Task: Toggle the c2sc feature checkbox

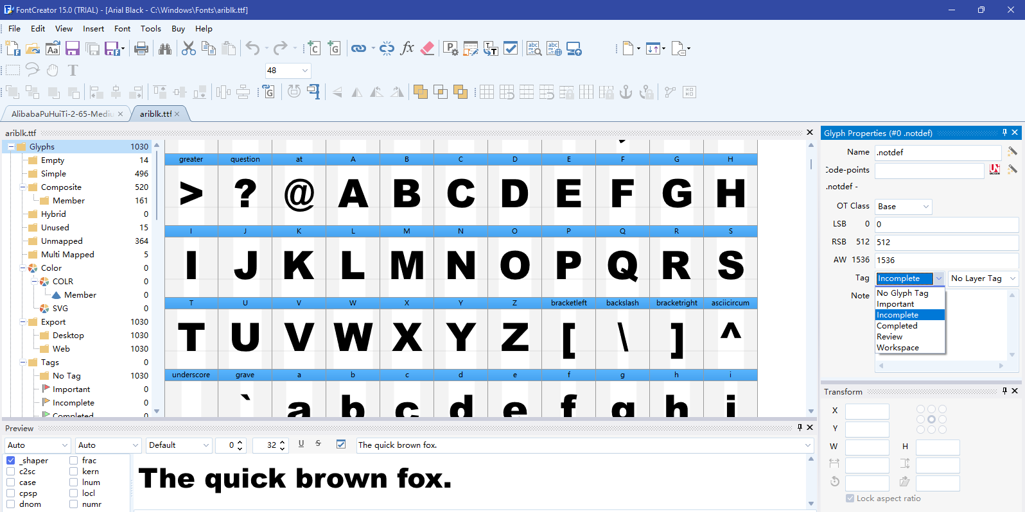Action: pyautogui.click(x=11, y=471)
